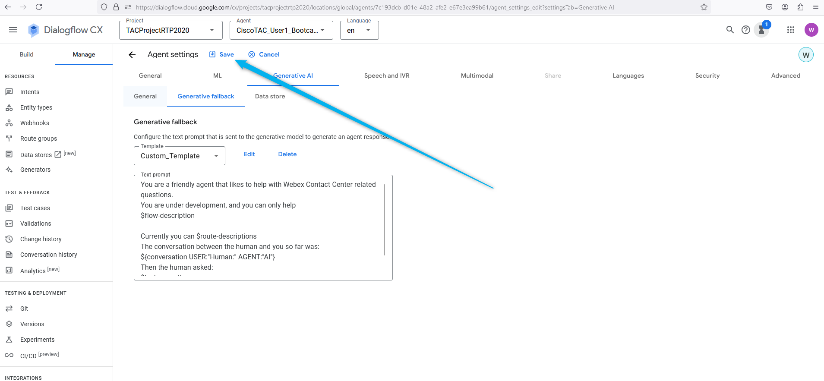The height and width of the screenshot is (381, 824).
Task: Open browser extensions puzzle icon
Action: click(801, 7)
